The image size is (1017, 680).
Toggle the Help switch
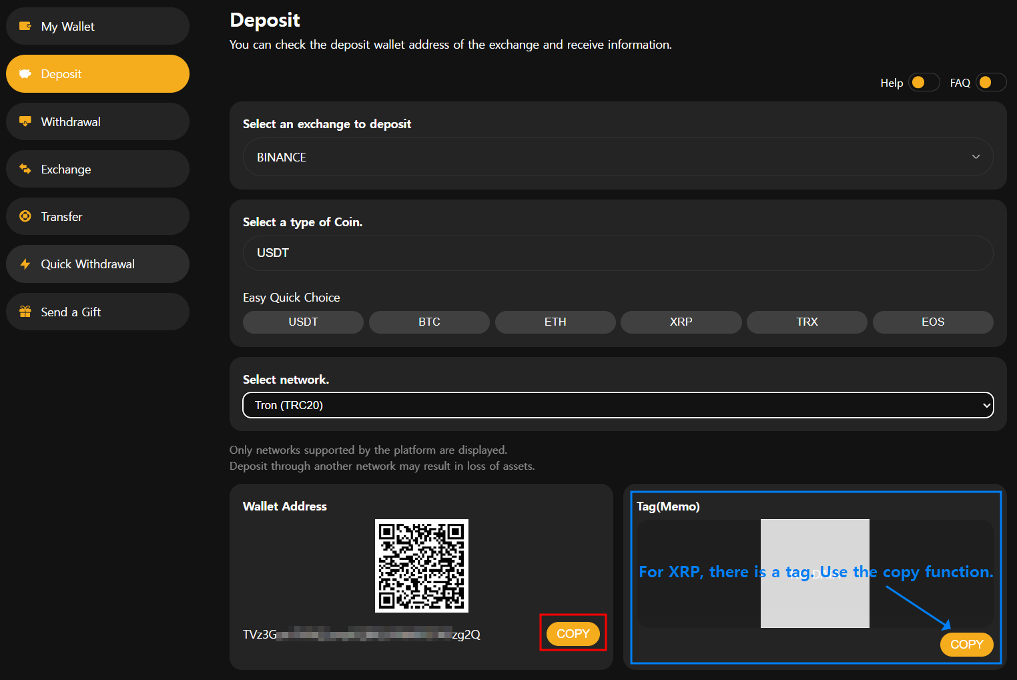point(924,82)
